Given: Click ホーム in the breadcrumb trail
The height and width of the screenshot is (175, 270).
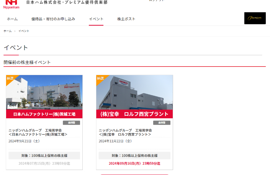Looking at the screenshot, I should (7, 31).
